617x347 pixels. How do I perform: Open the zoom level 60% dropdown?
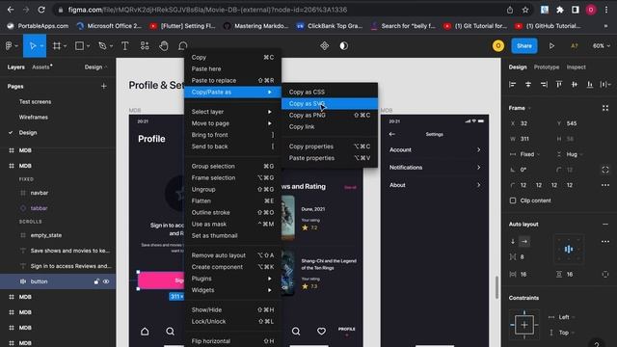(602, 46)
